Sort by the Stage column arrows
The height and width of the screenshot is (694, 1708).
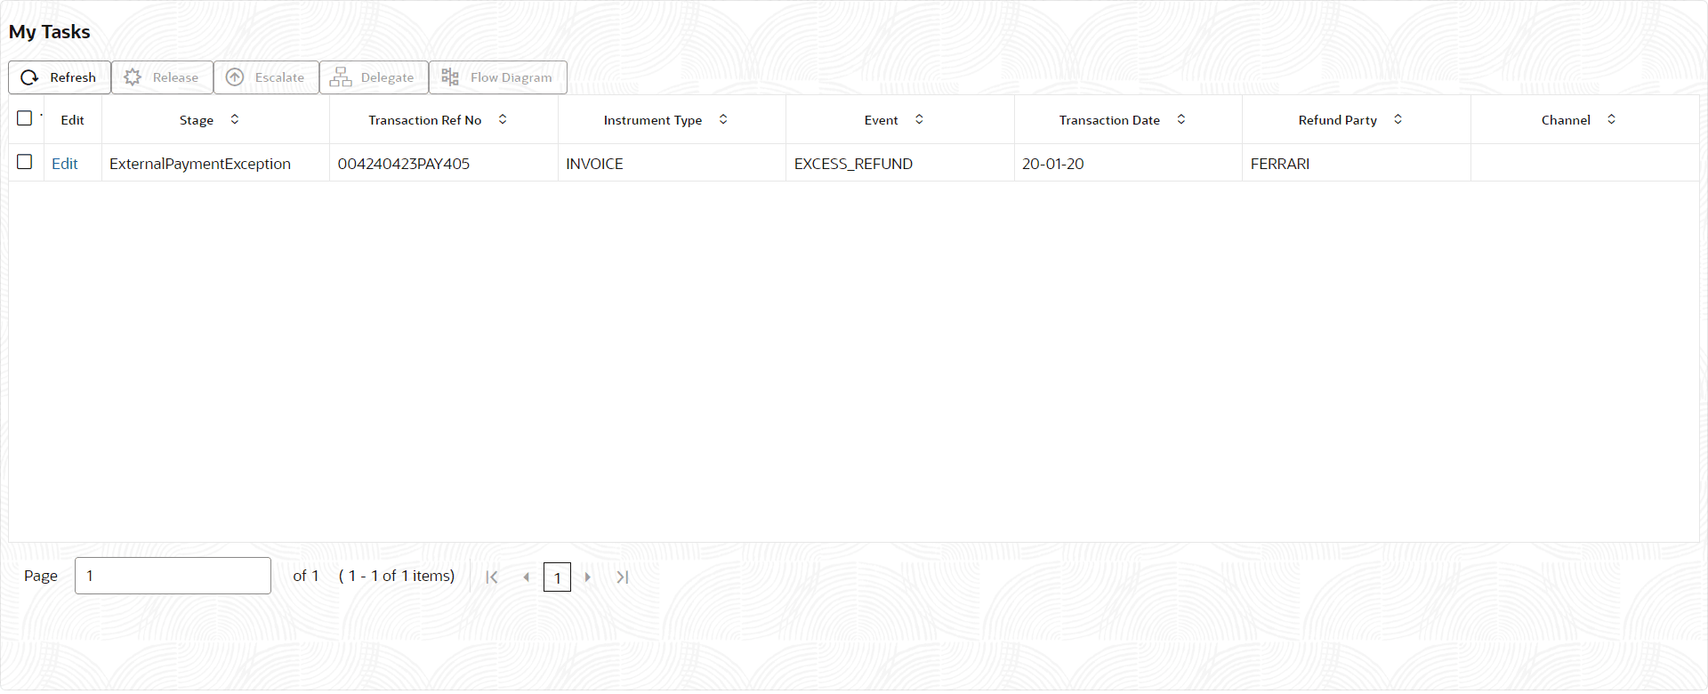pos(235,119)
